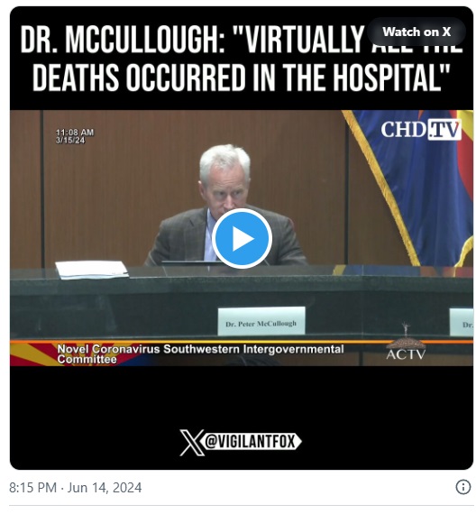Select the @VIGILANTFOX handle text
This screenshot has height=514, width=476.
click(250, 442)
